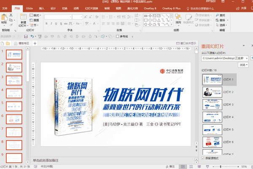Click the Tell me what you want search box

point(200,8)
